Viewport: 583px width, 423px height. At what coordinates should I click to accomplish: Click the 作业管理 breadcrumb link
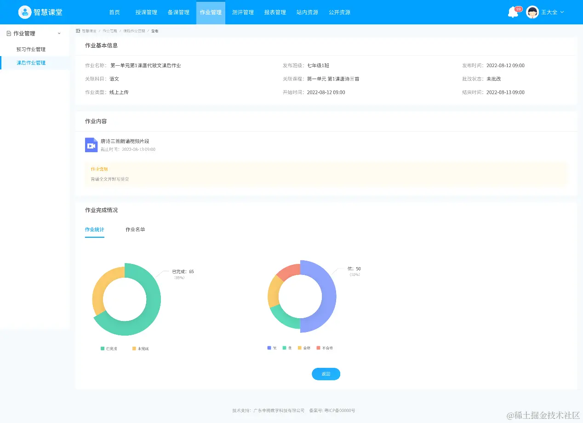pyautogui.click(x=110, y=31)
